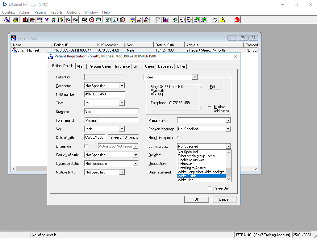Select Unwilling to Answer in ethnic list
The height and width of the screenshot is (238, 317).
[x=202, y=168]
